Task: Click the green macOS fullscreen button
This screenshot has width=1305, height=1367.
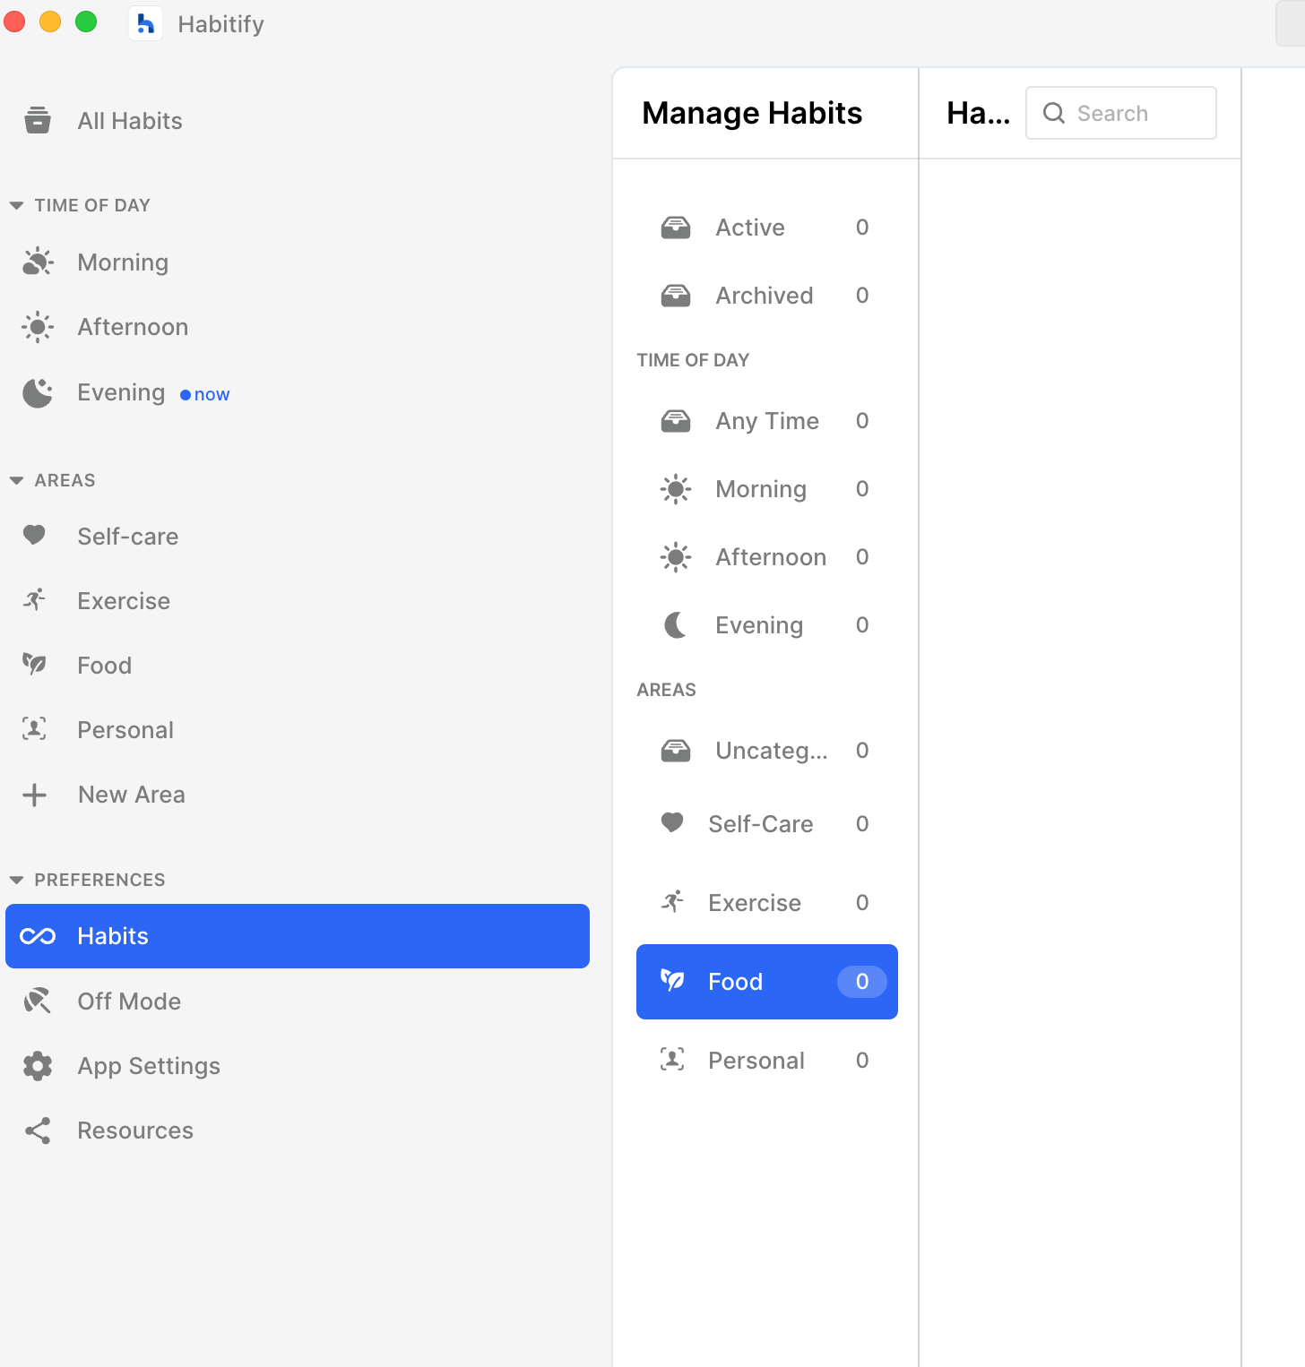Action: 86,21
